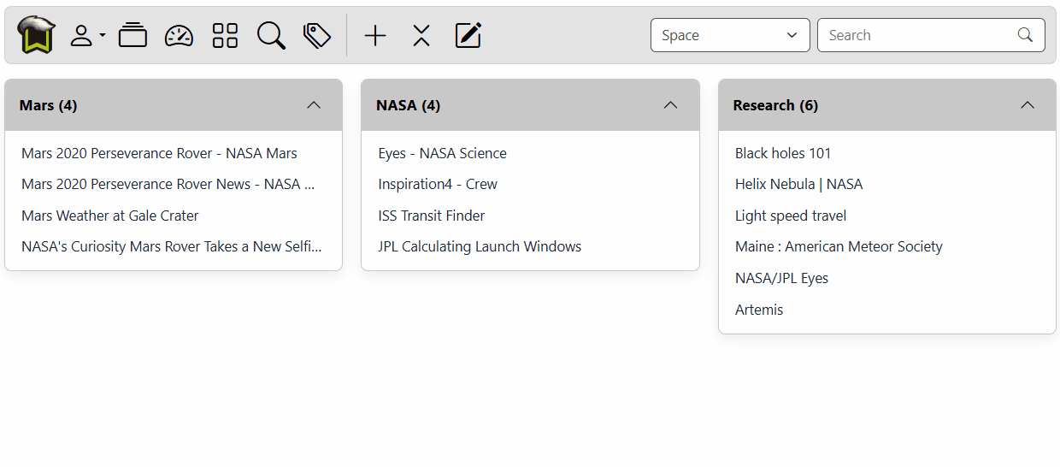Screen dimensions: 1060x467
Task: Collapse the Mars group chevron
Action: [314, 105]
